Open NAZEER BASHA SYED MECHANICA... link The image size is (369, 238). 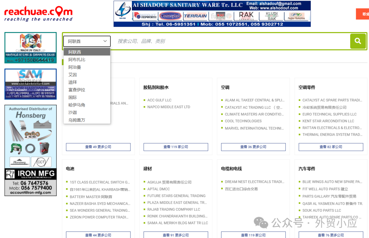pyautogui.click(x=100, y=204)
